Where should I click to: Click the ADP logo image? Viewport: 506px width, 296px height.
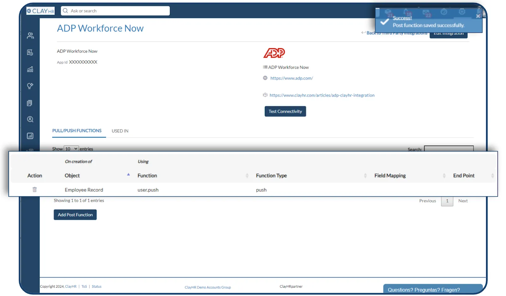[274, 53]
